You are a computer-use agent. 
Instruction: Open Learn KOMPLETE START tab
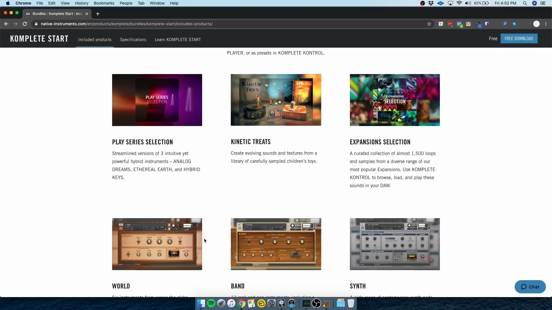point(178,40)
